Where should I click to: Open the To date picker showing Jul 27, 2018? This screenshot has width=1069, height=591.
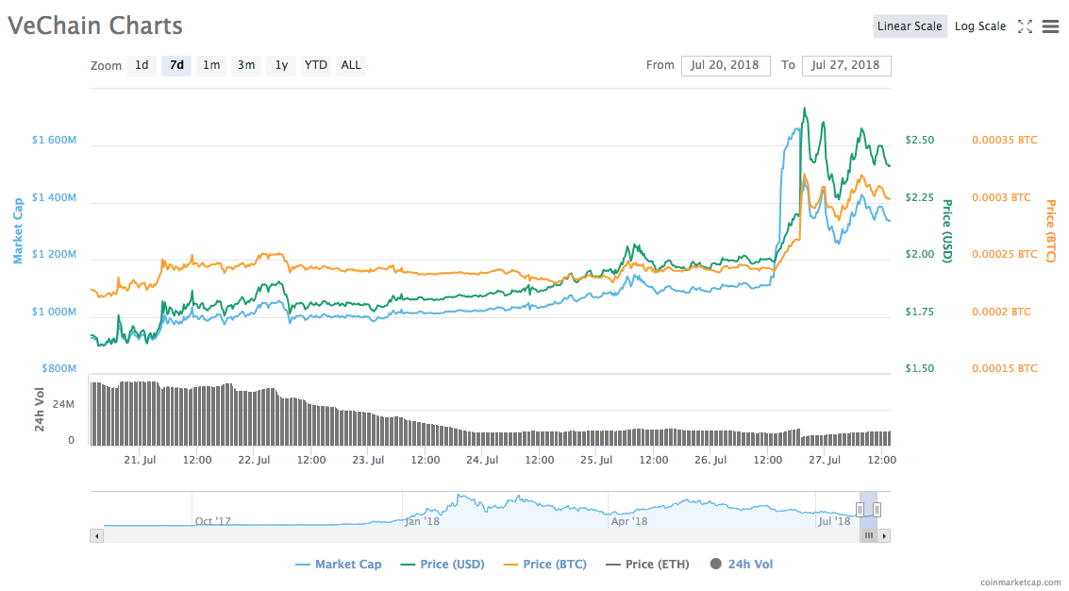pyautogui.click(x=846, y=65)
